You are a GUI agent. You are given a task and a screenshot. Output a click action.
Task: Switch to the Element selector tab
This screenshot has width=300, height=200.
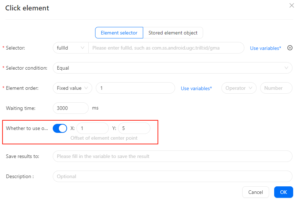[119, 33]
